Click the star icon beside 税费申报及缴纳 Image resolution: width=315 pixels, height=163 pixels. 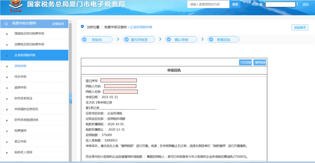click(x=6, y=24)
